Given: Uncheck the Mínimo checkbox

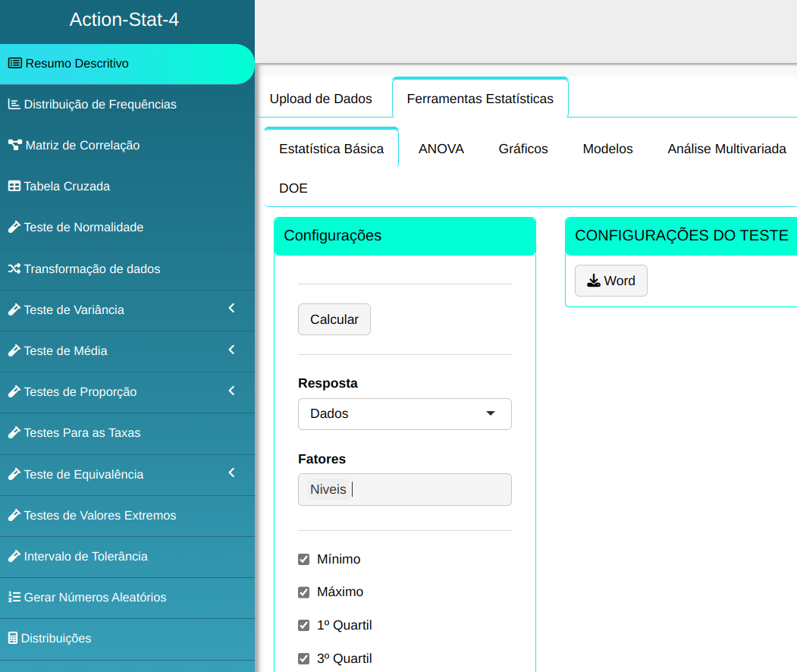Looking at the screenshot, I should coord(304,560).
